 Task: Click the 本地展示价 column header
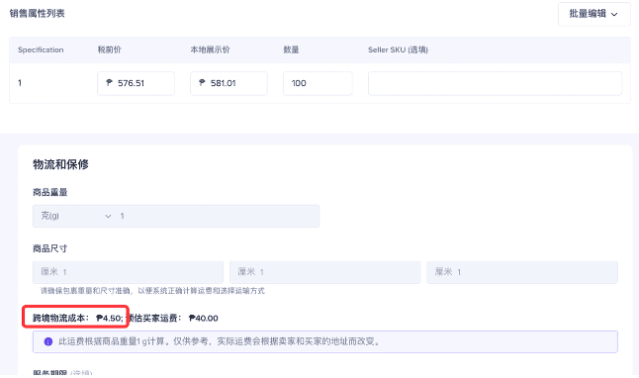tap(210, 49)
